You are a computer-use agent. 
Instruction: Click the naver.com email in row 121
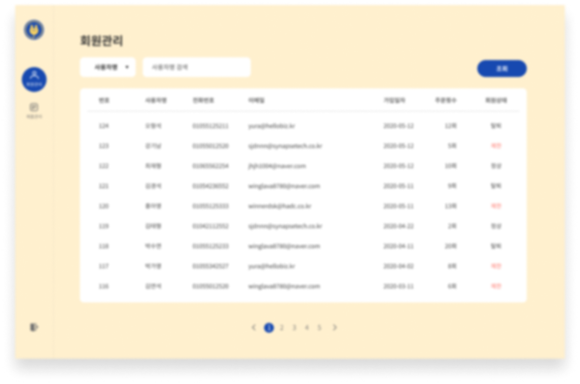(284, 186)
